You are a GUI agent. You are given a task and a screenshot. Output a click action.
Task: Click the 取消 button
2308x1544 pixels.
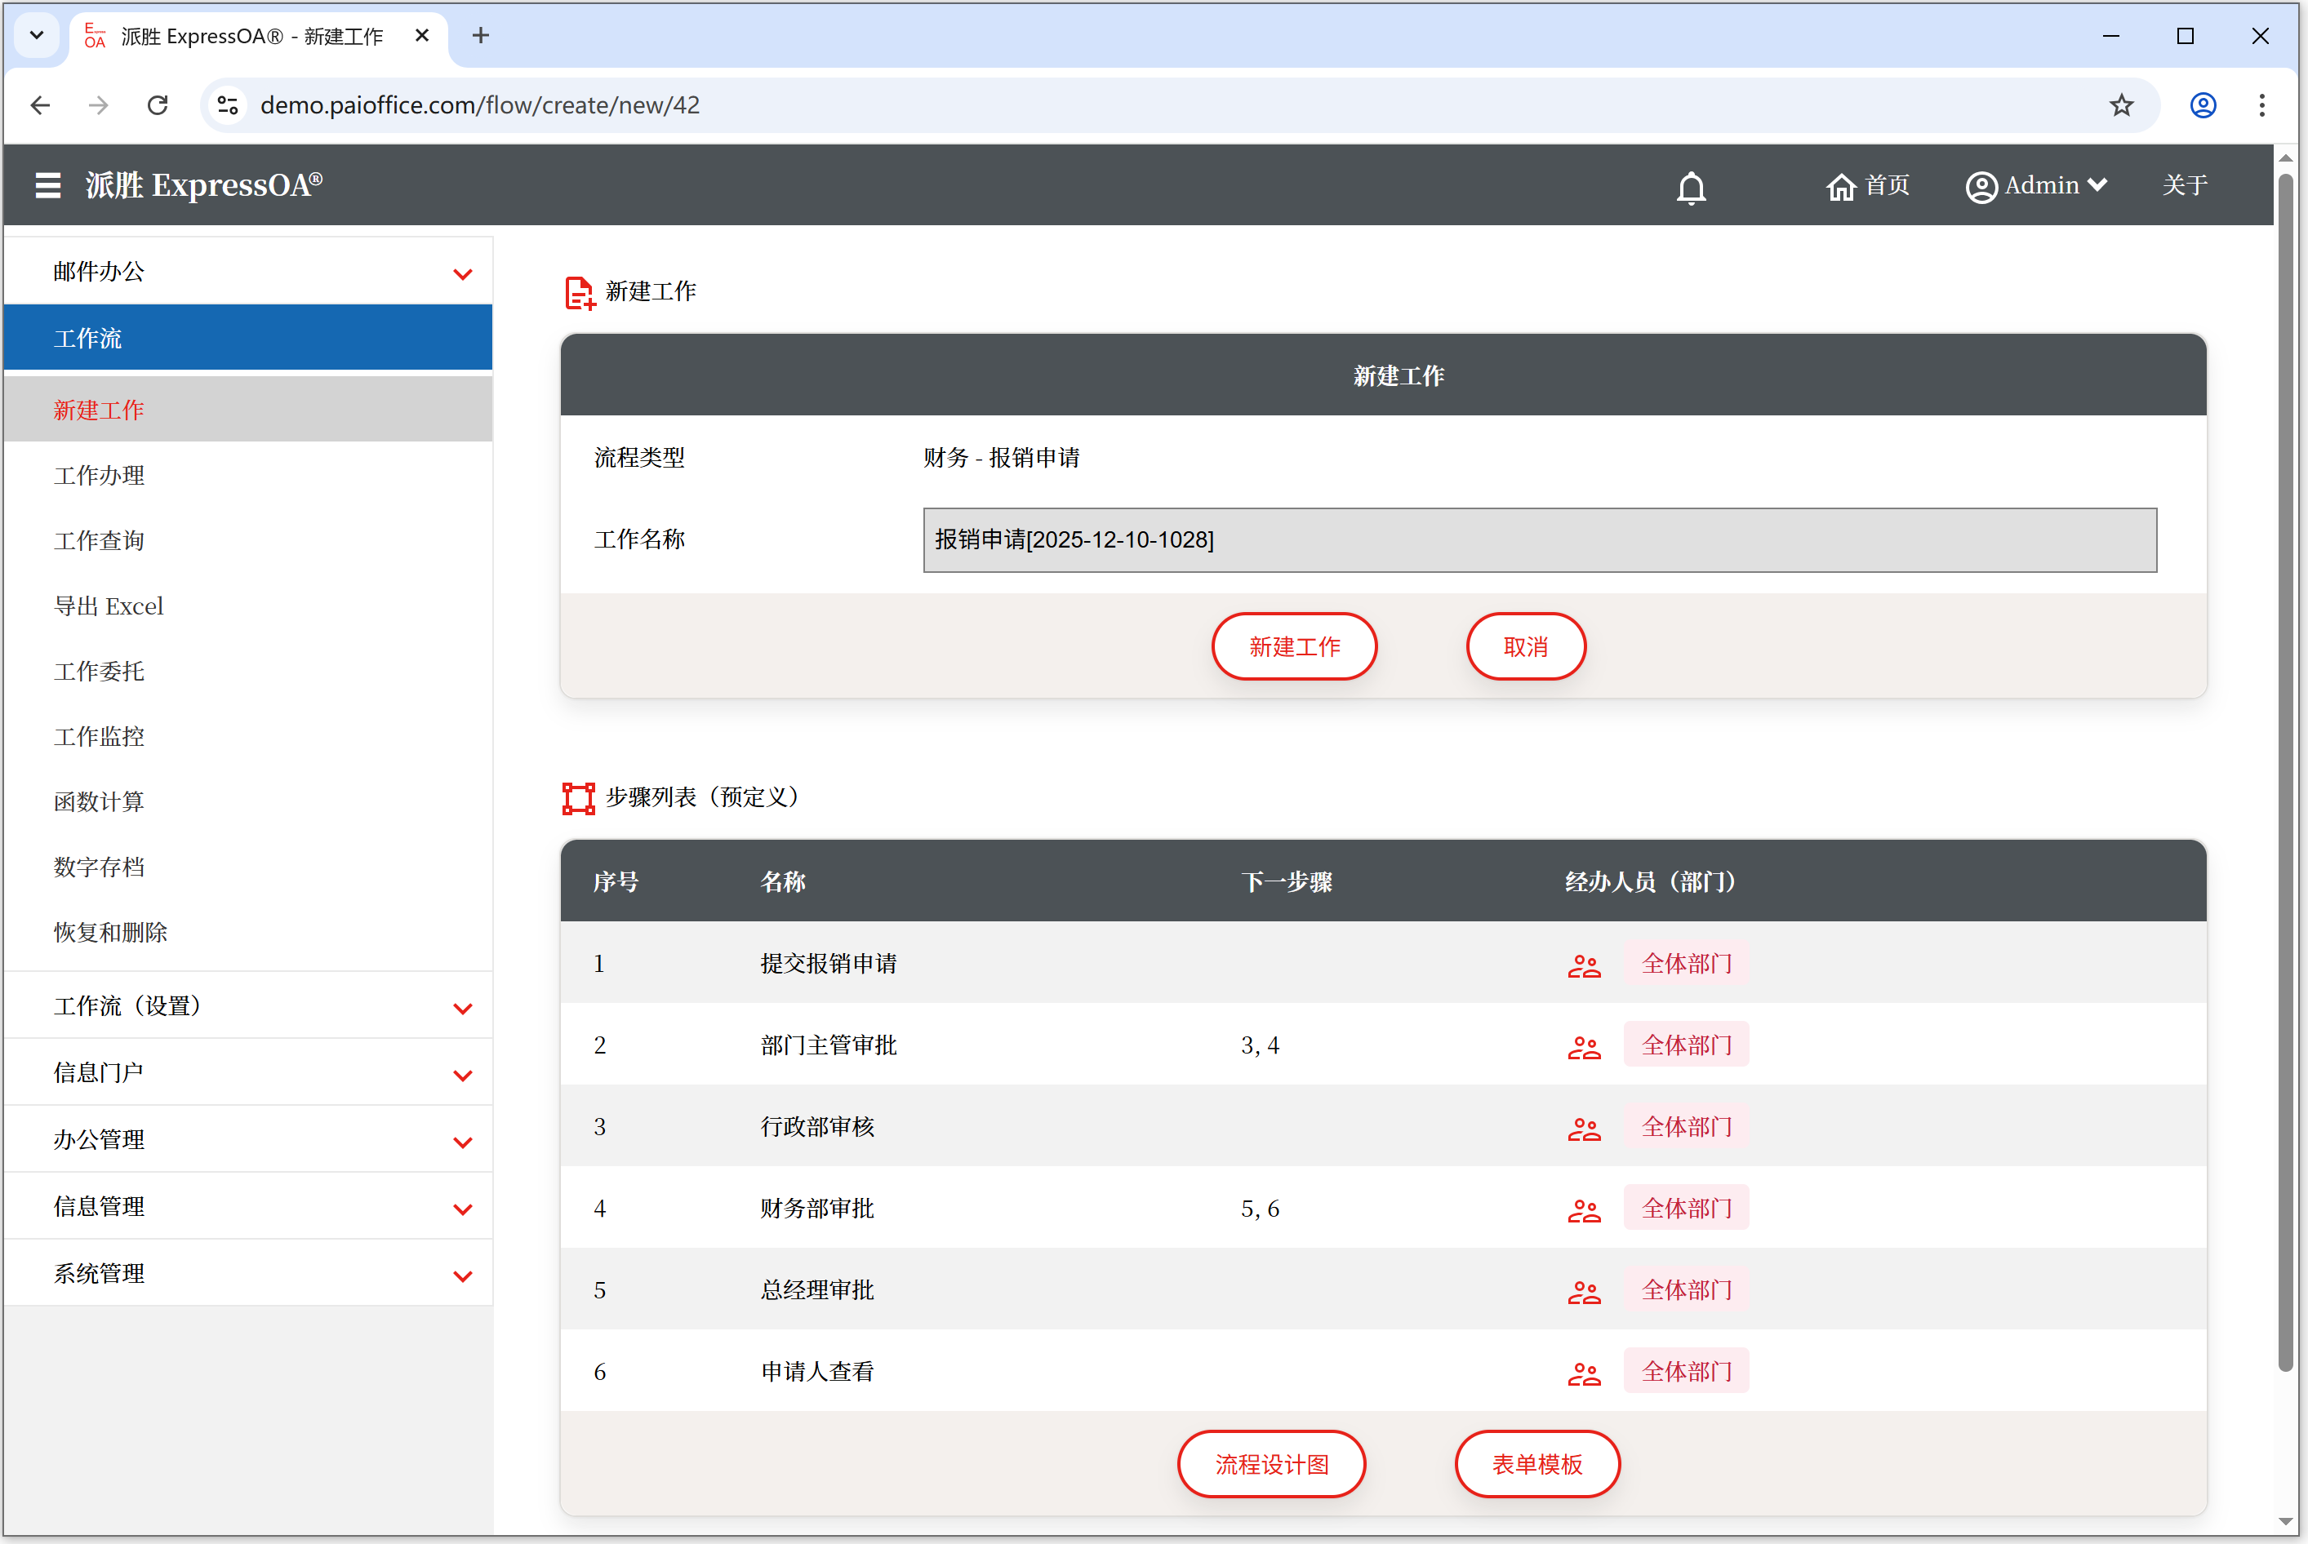[x=1525, y=647]
